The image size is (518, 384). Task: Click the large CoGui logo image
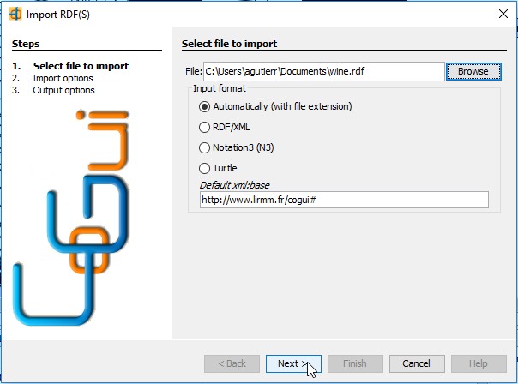click(70, 218)
